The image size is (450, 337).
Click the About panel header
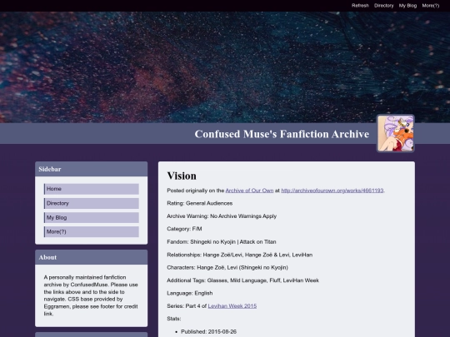pyautogui.click(x=92, y=257)
